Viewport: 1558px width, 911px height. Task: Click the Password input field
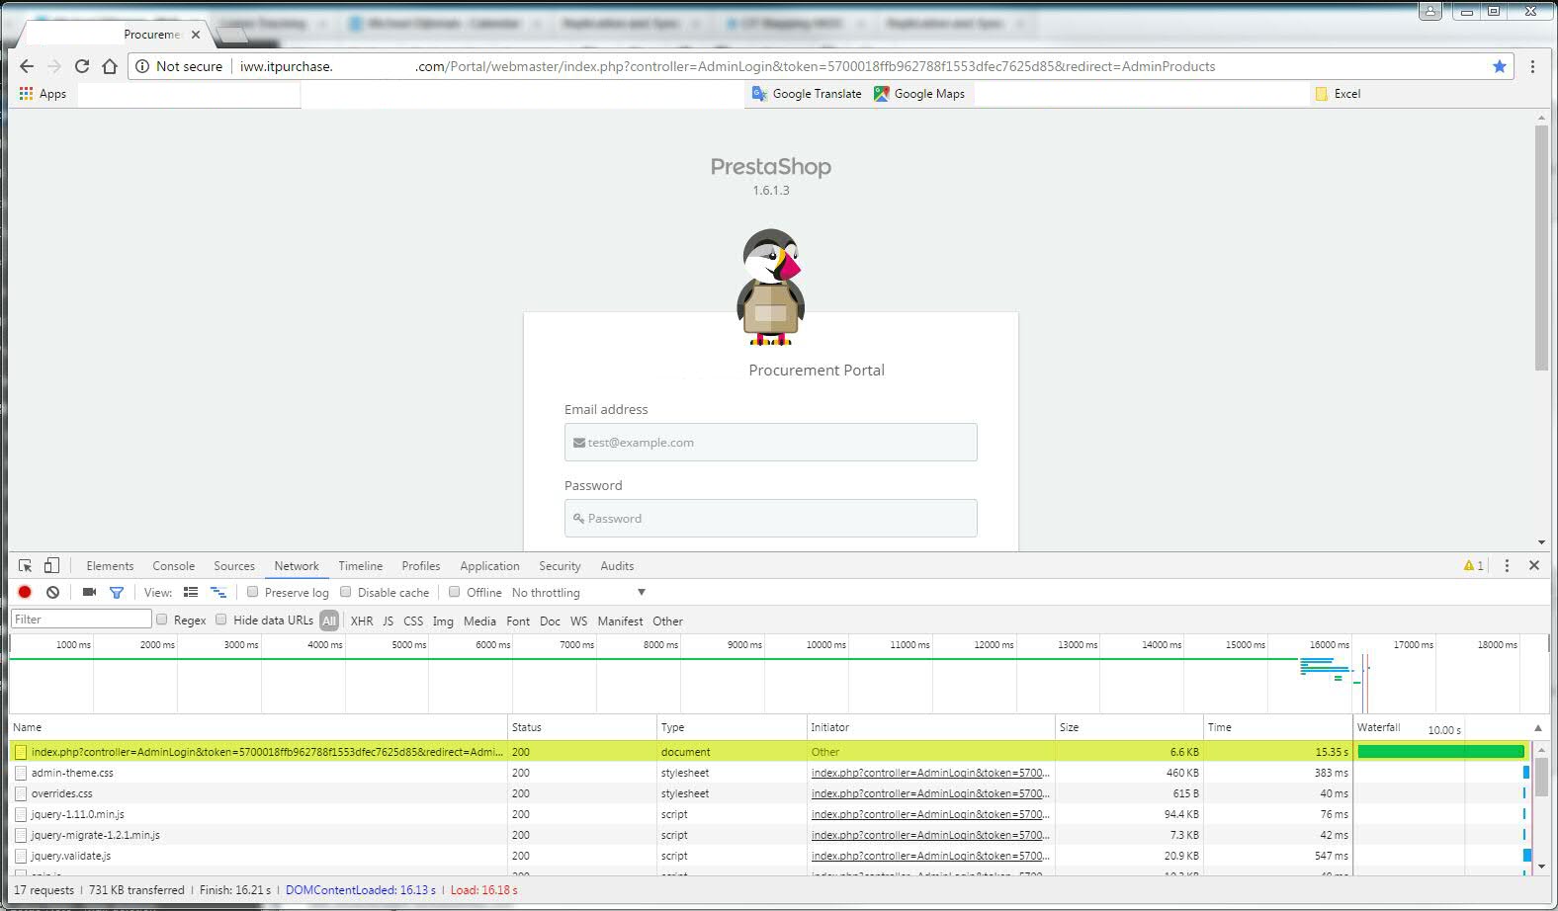point(770,519)
